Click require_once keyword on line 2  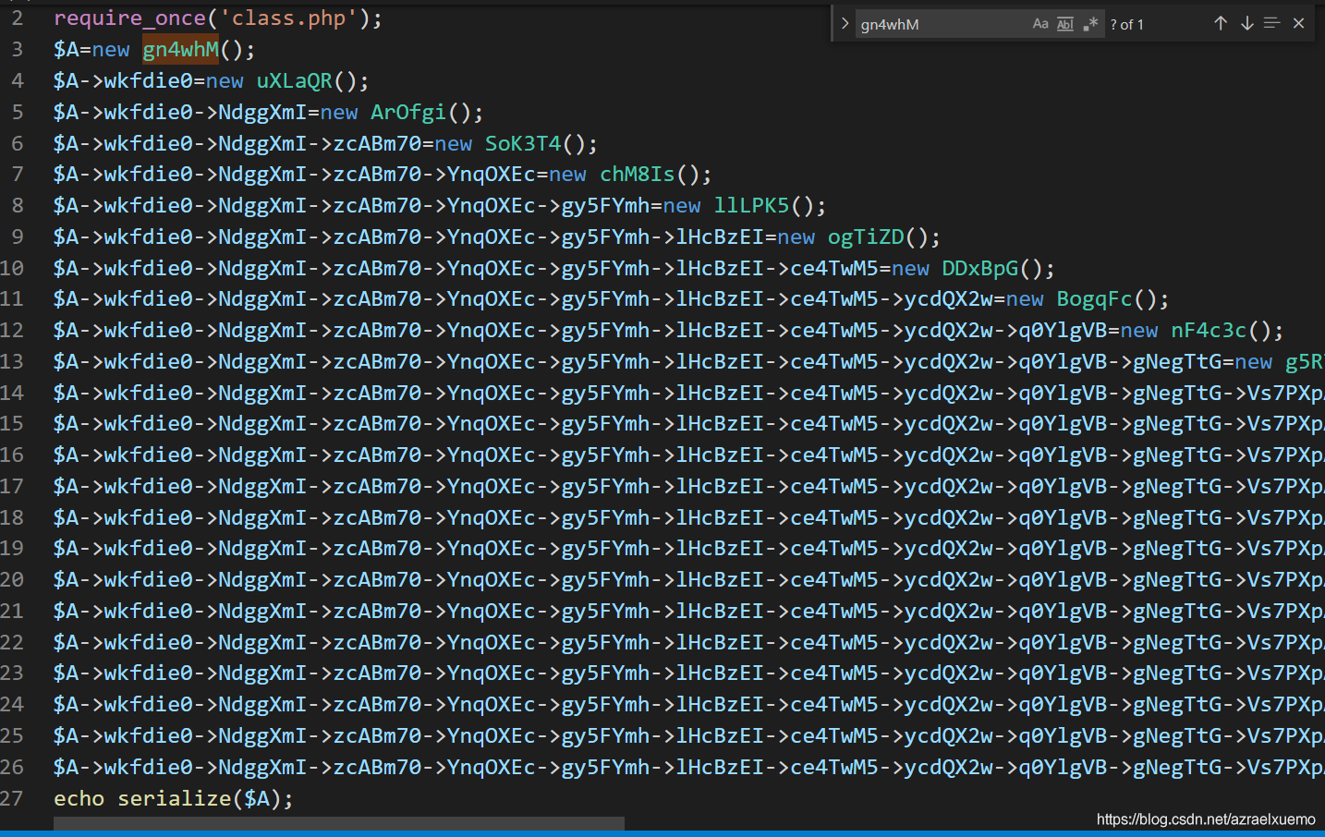129,18
